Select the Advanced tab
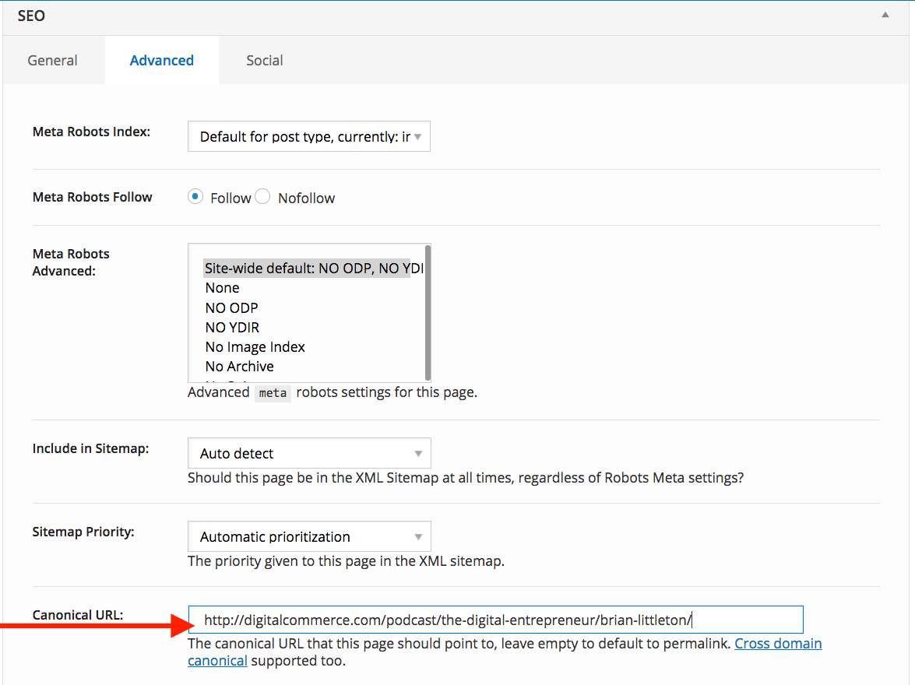The width and height of the screenshot is (915, 685). pyautogui.click(x=162, y=60)
